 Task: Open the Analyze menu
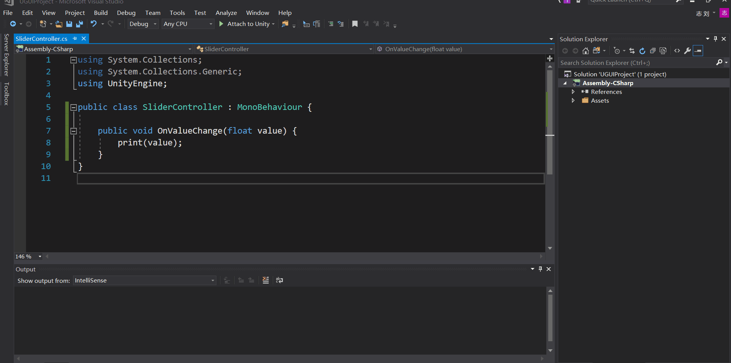226,13
